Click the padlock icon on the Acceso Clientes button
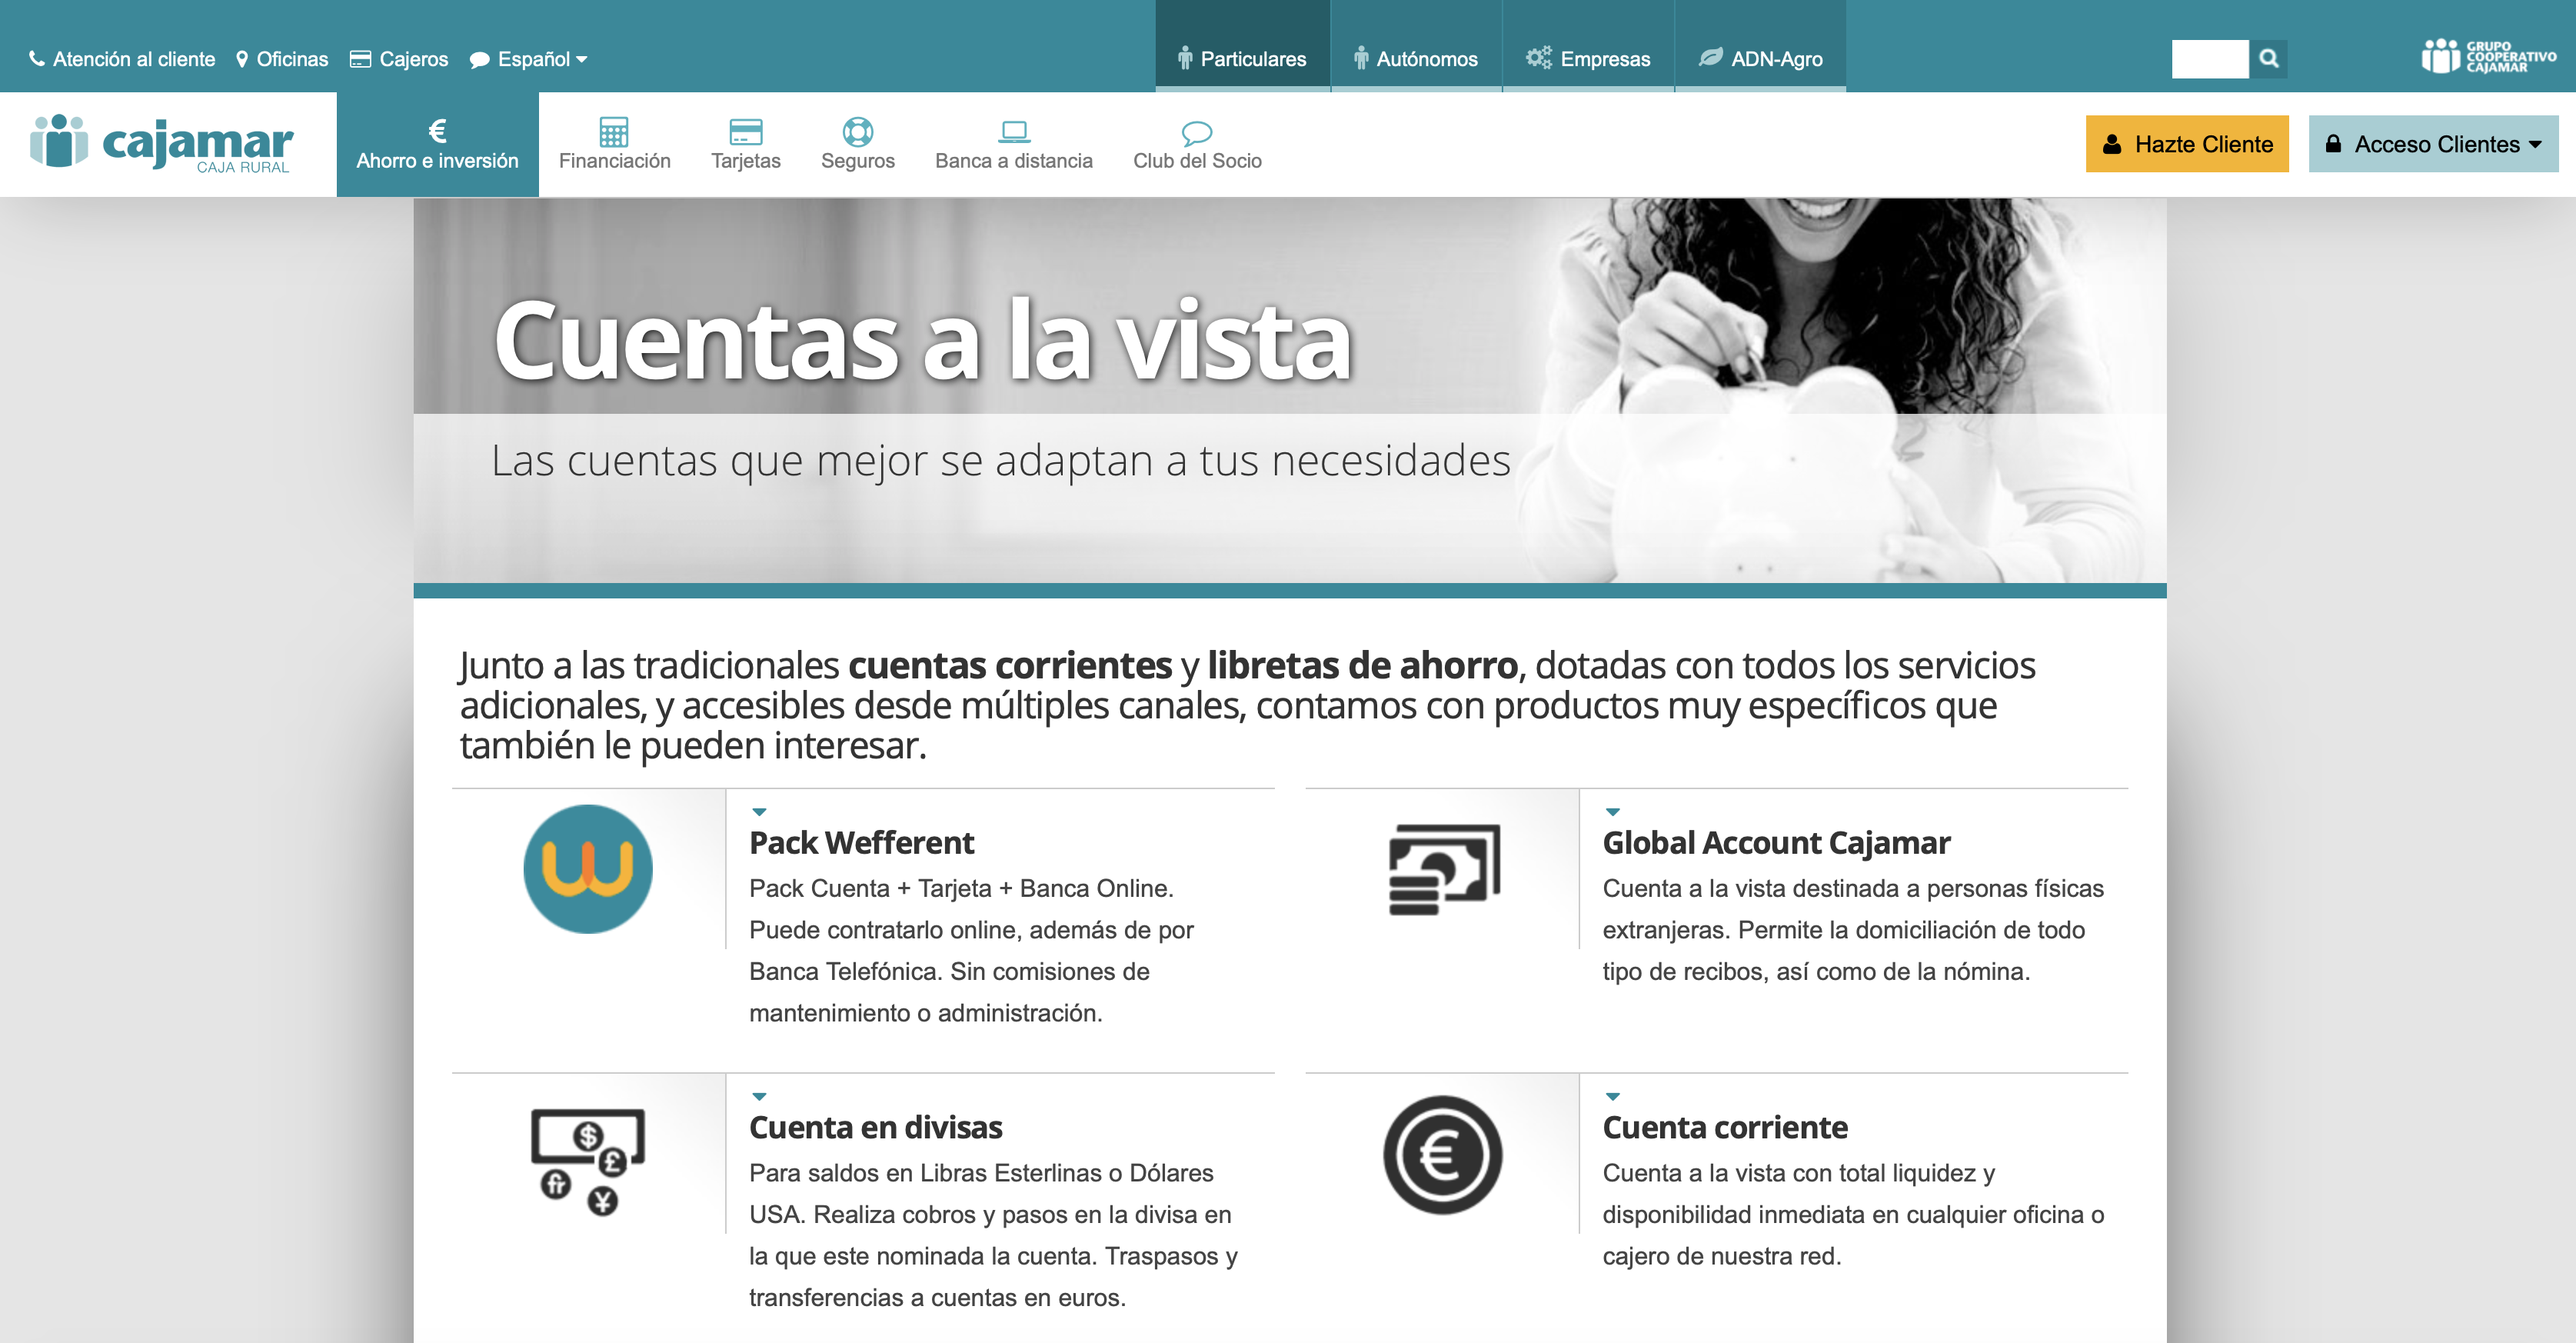Image resolution: width=2576 pixels, height=1343 pixels. tap(2333, 144)
